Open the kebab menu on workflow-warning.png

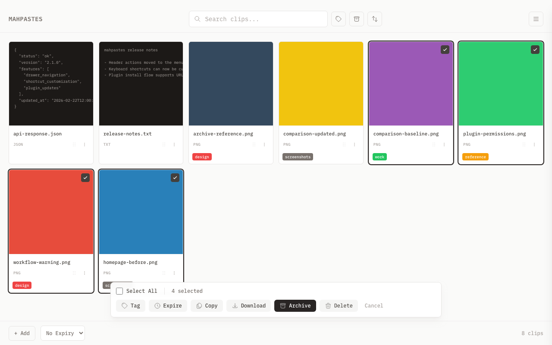click(x=84, y=273)
